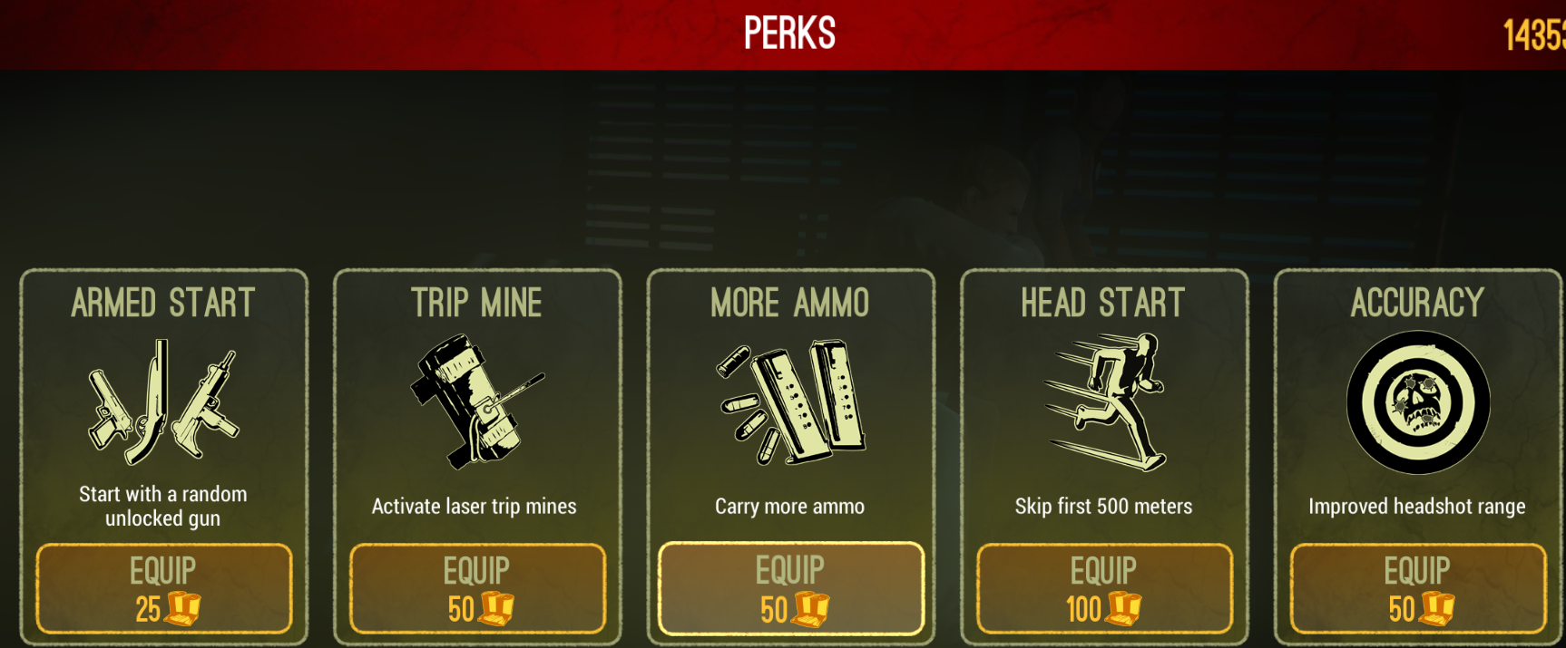Image resolution: width=1566 pixels, height=648 pixels.
Task: Equip the More Ammo perk
Action: coord(791,588)
